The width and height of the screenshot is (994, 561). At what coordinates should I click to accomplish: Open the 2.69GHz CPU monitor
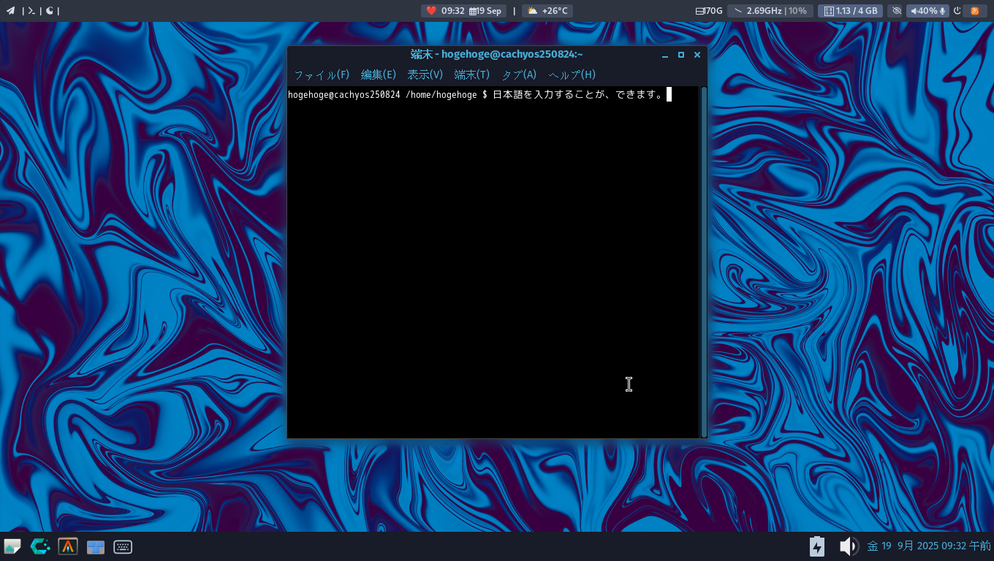pos(770,11)
